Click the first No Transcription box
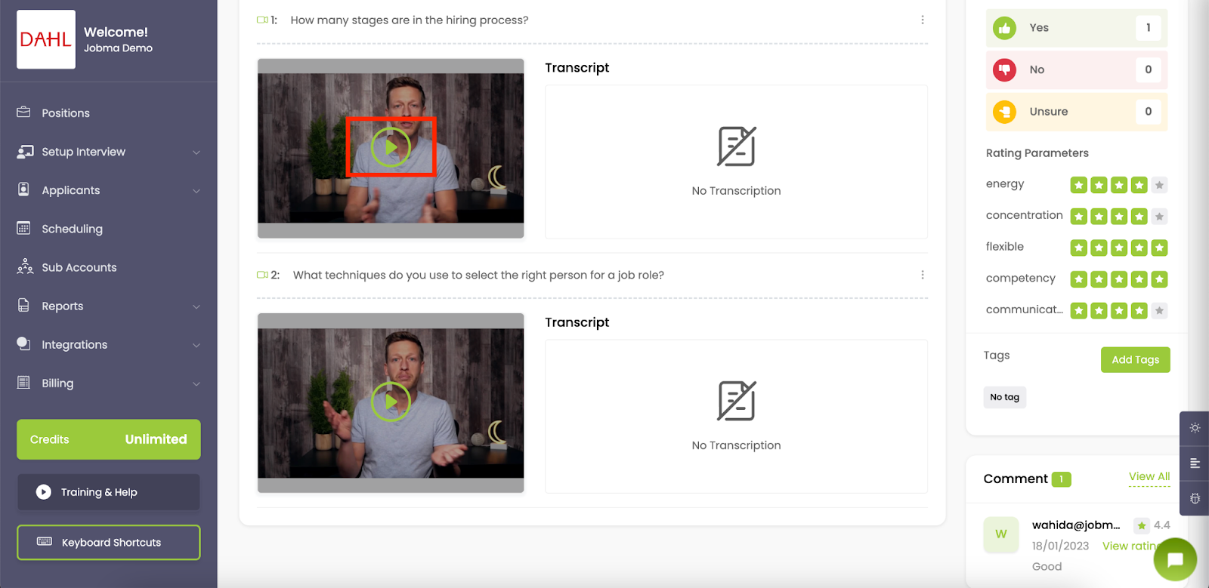 737,162
